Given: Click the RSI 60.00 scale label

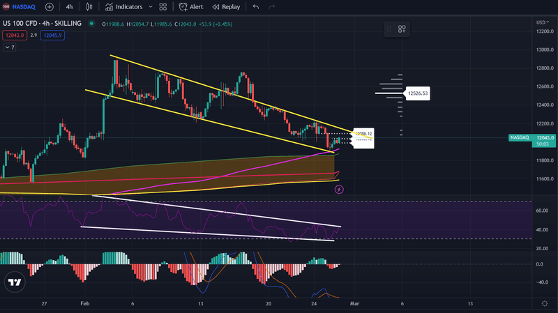Looking at the screenshot, I should tap(542, 211).
